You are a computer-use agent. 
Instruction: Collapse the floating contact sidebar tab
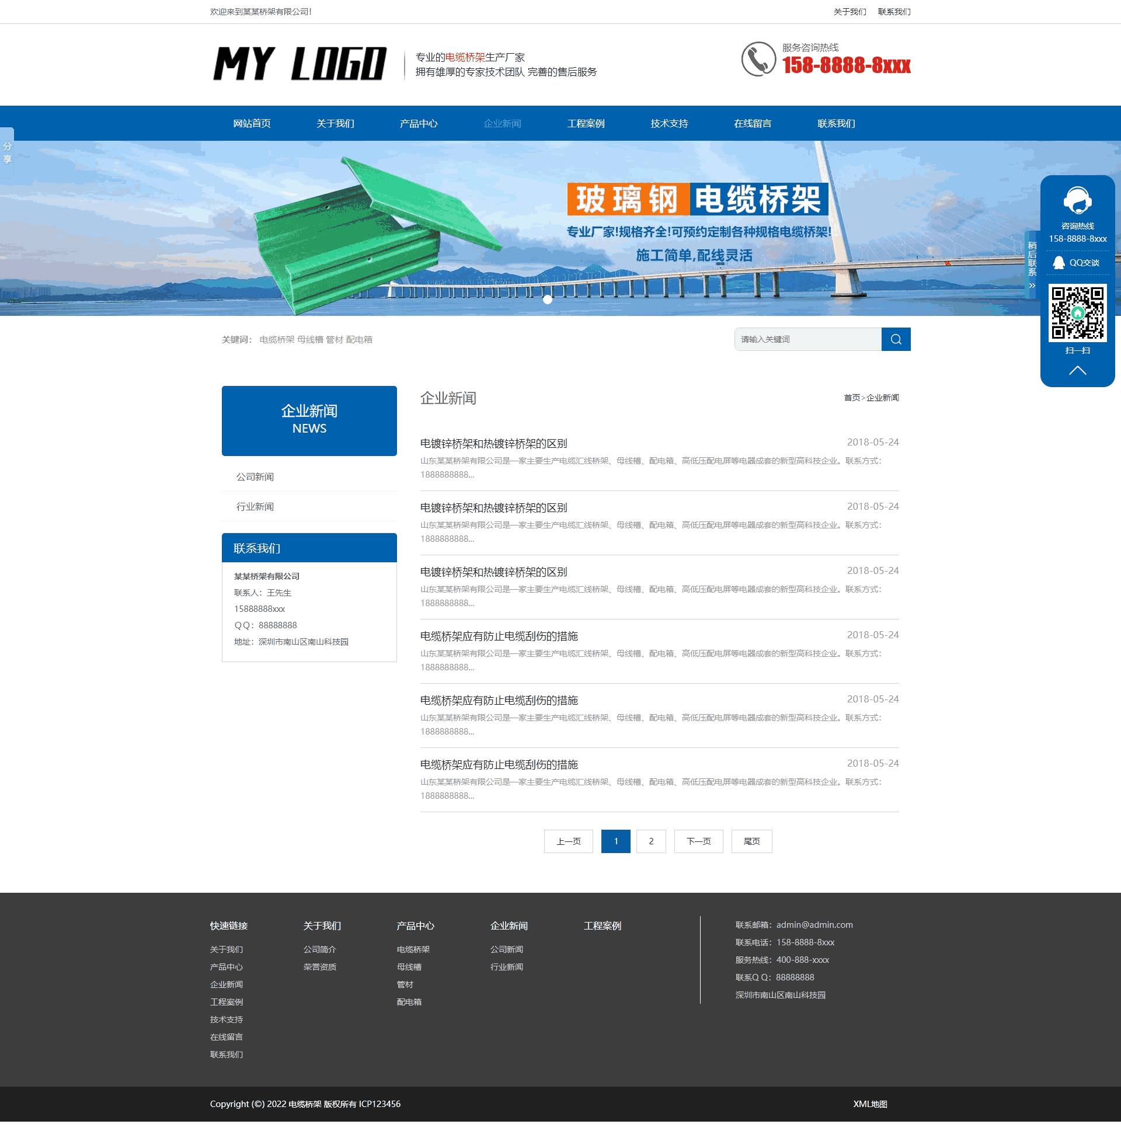pos(1032,265)
